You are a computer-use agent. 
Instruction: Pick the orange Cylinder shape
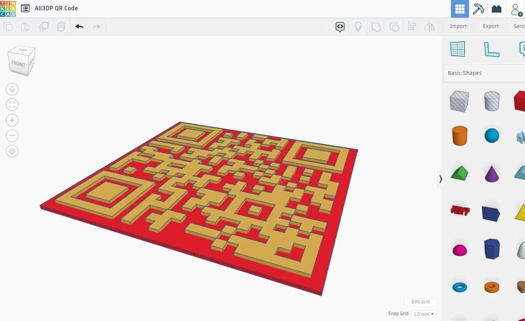tap(460, 135)
